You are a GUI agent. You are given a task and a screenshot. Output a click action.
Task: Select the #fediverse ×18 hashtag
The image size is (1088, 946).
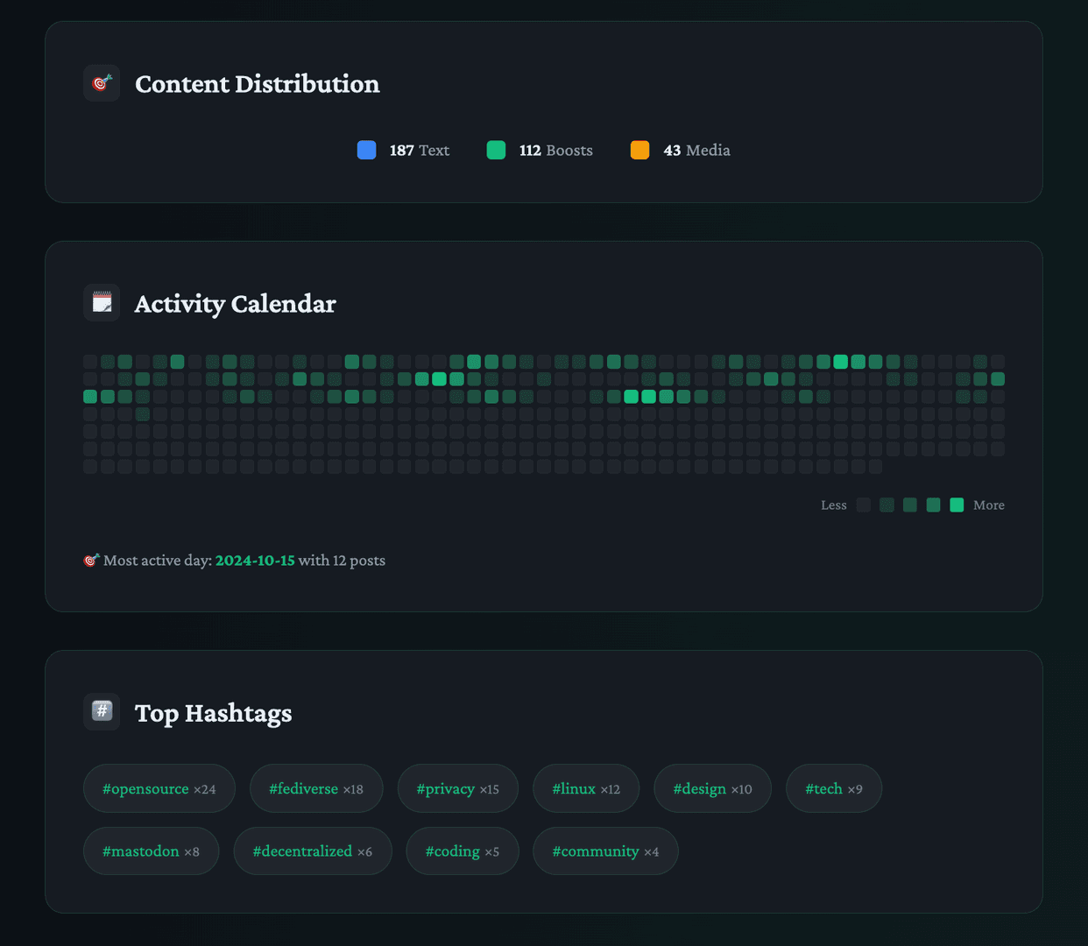click(316, 788)
